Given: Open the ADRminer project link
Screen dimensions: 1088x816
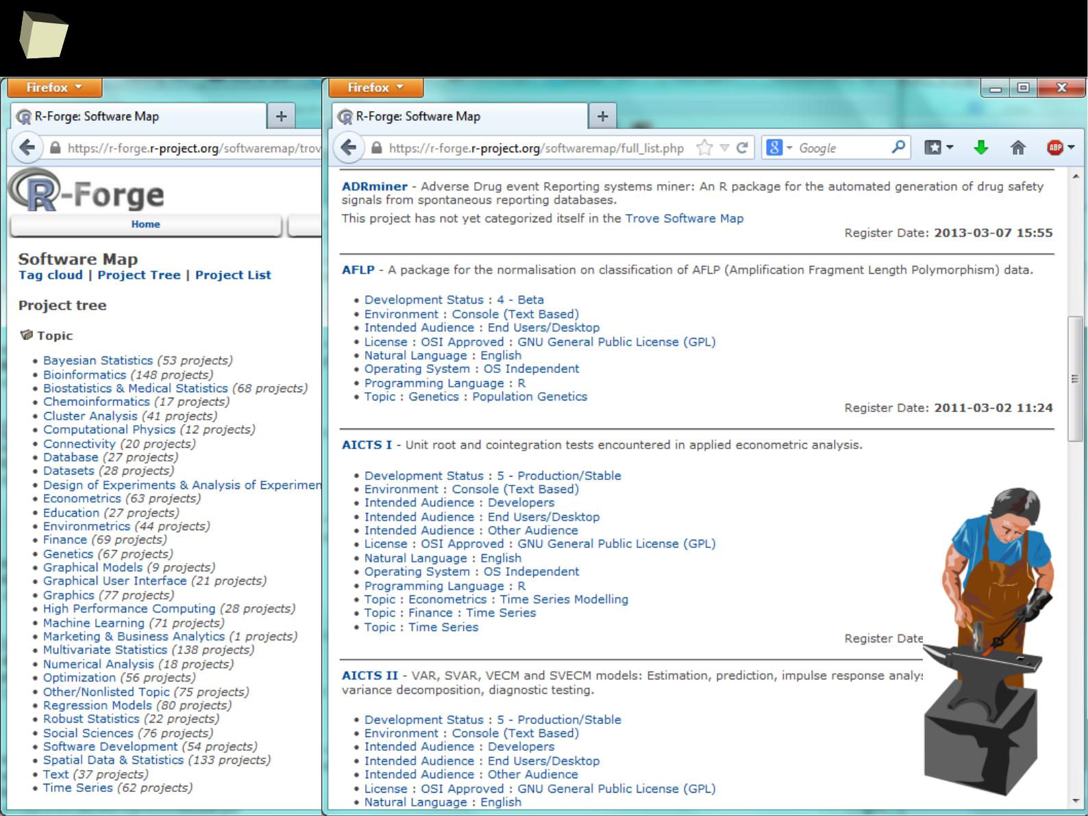Looking at the screenshot, I should (375, 187).
